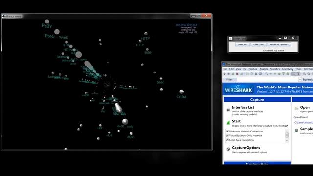This screenshot has height=176, width=313.
Task: Stop the capture with the red square icon
Action: point(237,74)
